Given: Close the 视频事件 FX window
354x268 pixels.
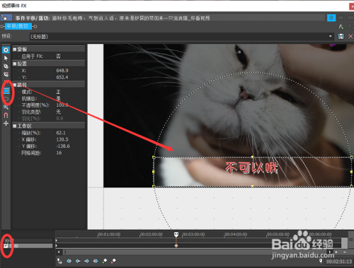Looking at the screenshot, I should (x=351, y=6).
